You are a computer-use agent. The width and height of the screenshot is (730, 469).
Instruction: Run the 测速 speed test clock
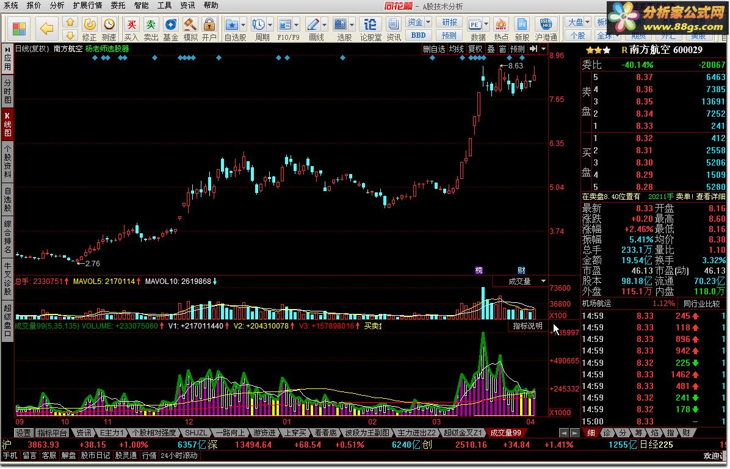pos(109,29)
